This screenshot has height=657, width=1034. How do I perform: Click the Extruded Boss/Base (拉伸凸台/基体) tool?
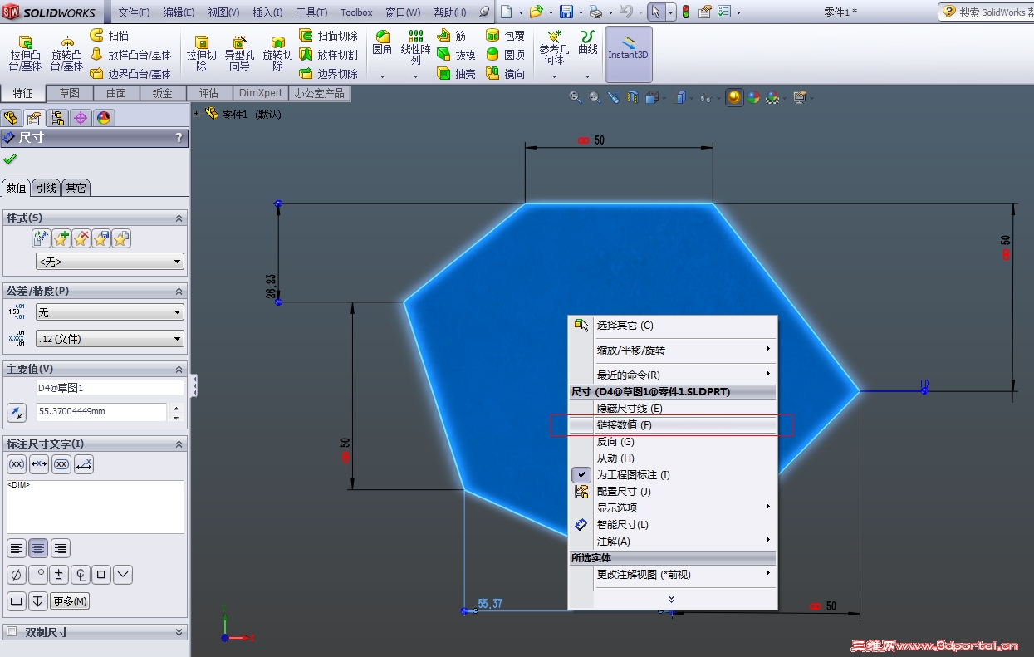[25, 53]
